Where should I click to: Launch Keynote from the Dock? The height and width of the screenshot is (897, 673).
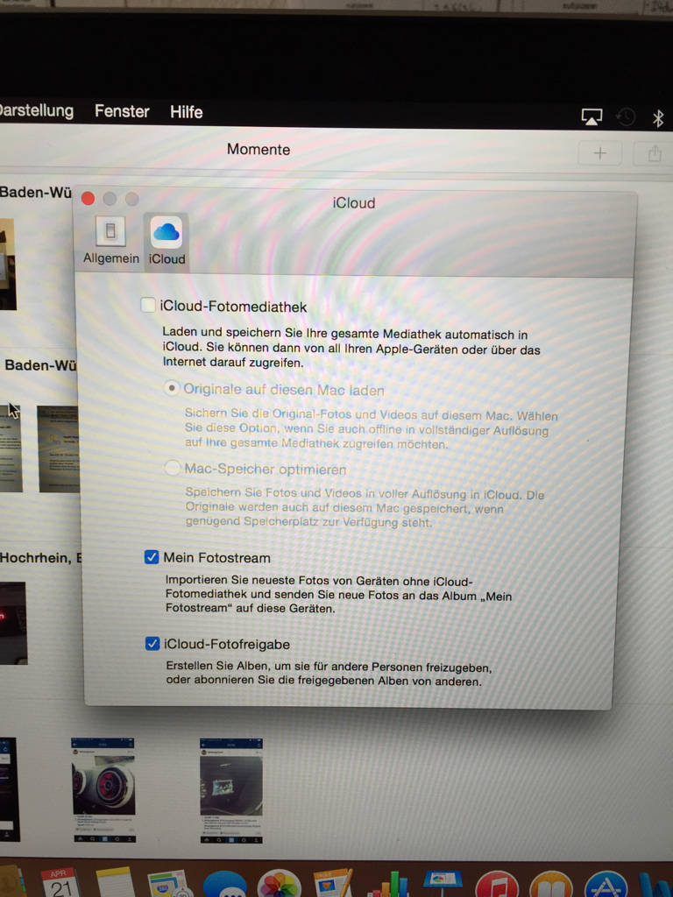[x=443, y=883]
